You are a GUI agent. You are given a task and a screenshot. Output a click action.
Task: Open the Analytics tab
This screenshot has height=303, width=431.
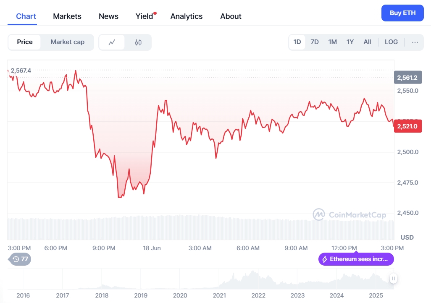point(187,16)
